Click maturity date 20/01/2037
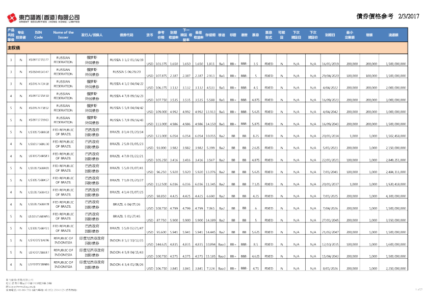The height and width of the screenshot is (303, 429). pyautogui.click(x=329, y=184)
